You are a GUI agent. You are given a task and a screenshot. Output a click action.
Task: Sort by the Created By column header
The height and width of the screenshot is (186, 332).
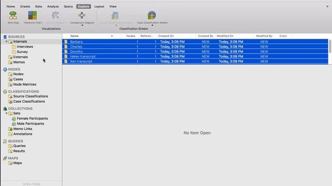(205, 36)
